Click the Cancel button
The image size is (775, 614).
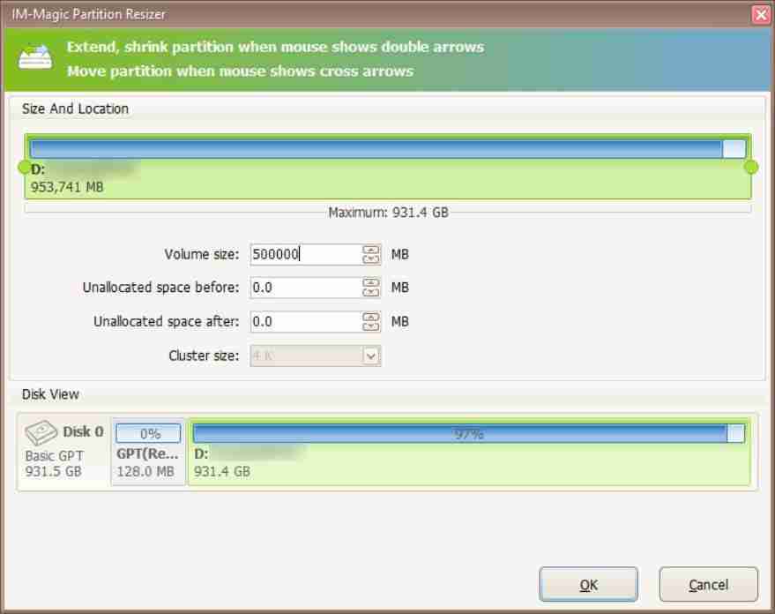click(708, 584)
